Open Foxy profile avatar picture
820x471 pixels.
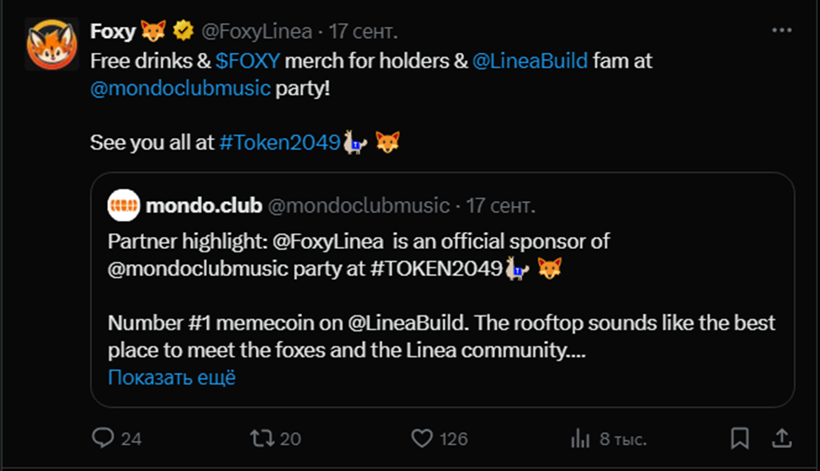51,45
